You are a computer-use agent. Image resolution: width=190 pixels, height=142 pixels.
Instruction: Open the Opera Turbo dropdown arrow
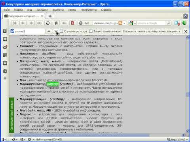point(34,140)
